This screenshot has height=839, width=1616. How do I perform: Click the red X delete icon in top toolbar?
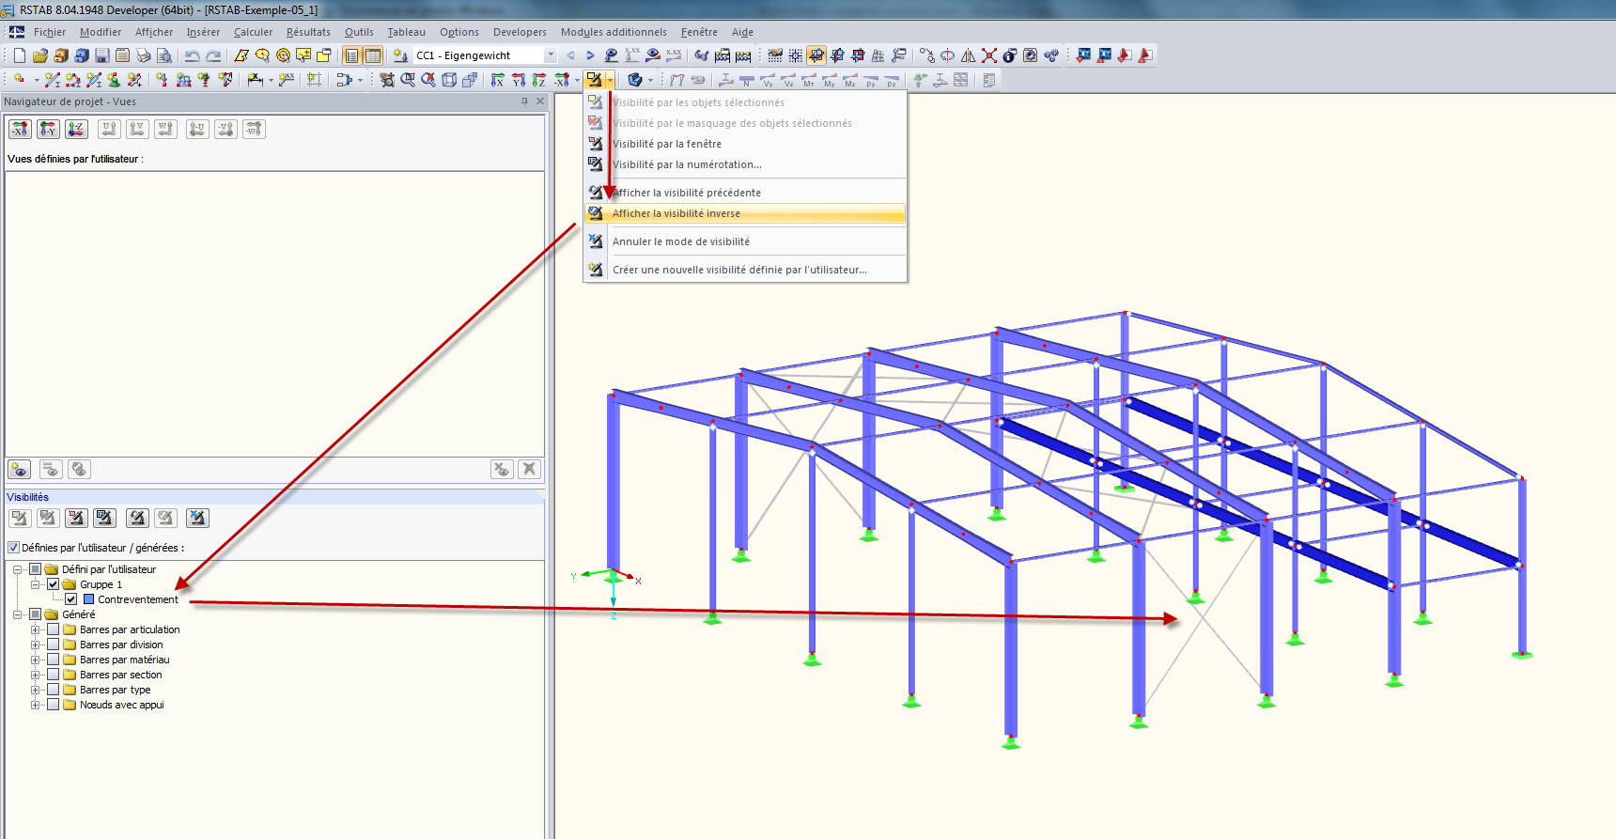point(989,55)
